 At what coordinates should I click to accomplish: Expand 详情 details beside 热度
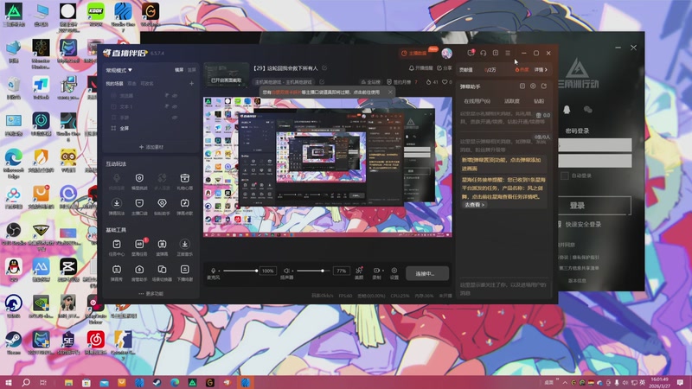coord(541,70)
